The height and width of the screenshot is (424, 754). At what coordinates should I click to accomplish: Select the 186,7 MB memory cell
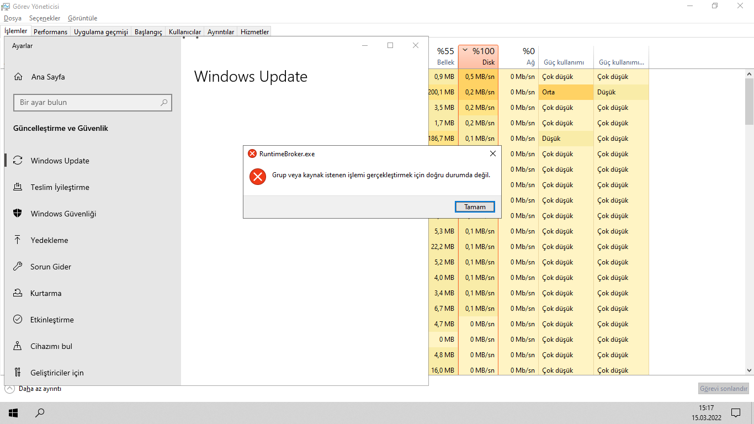click(443, 139)
